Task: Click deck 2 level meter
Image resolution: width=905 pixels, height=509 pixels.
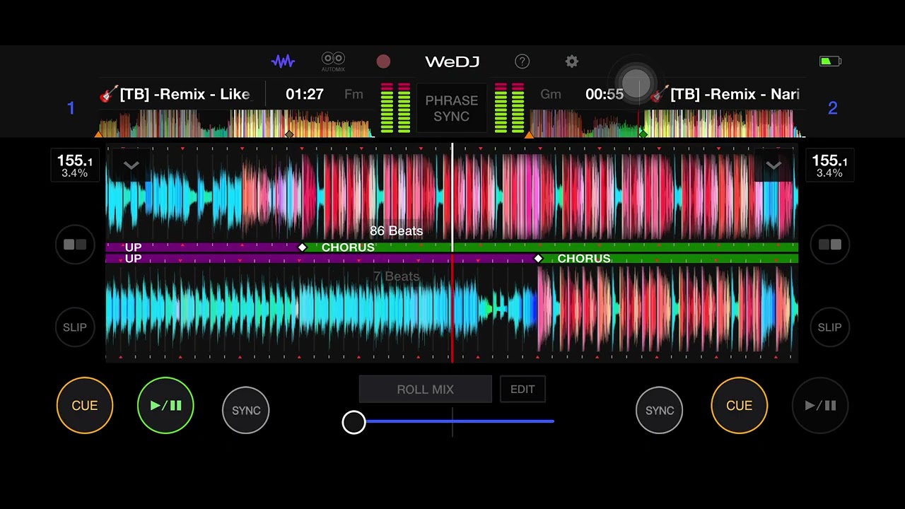Action: coord(509,108)
